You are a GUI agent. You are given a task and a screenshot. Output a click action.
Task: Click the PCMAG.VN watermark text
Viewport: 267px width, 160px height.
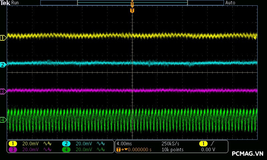(x=247, y=153)
